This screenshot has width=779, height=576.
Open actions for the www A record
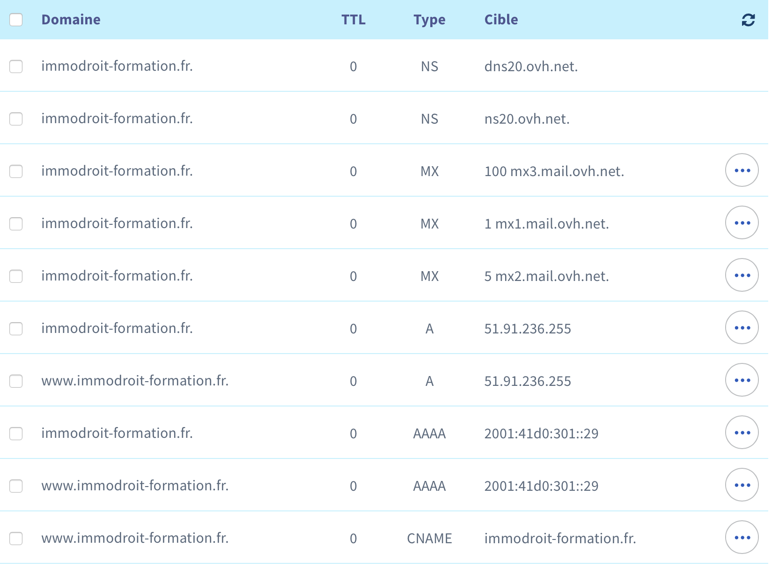pos(742,380)
